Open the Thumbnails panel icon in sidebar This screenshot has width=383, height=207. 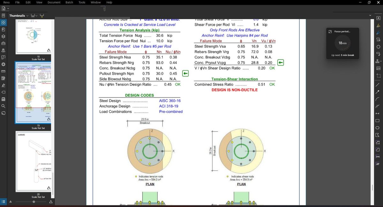(x=3, y=23)
